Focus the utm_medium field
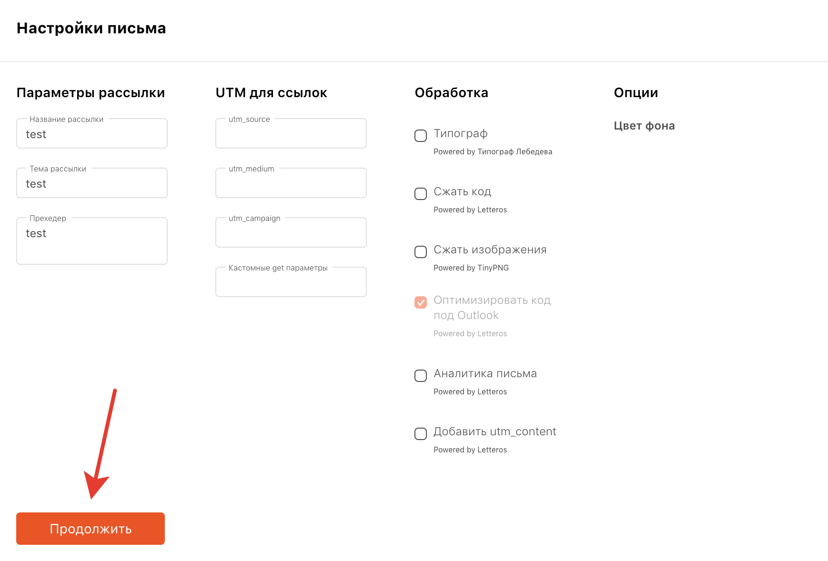 [x=291, y=183]
